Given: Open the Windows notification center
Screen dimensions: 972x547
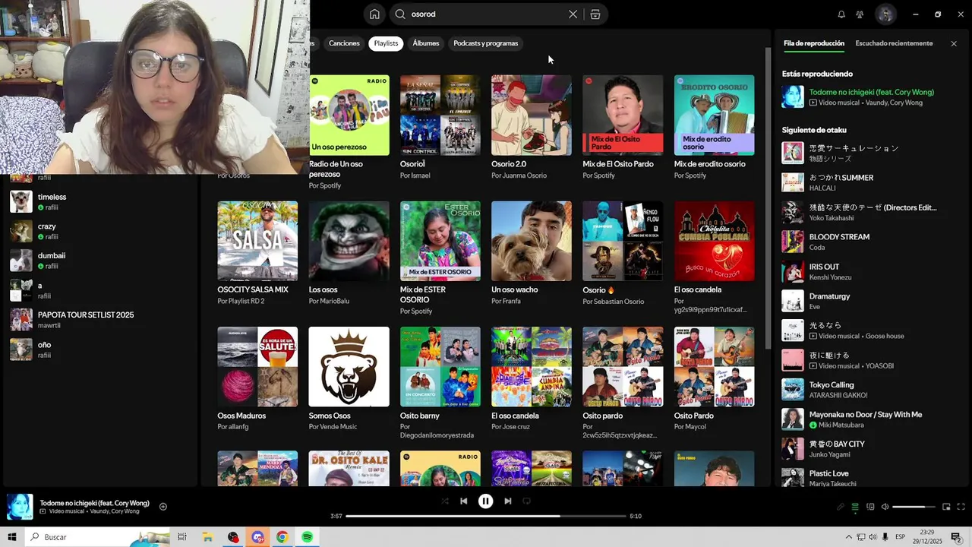Looking at the screenshot, I should click(956, 537).
